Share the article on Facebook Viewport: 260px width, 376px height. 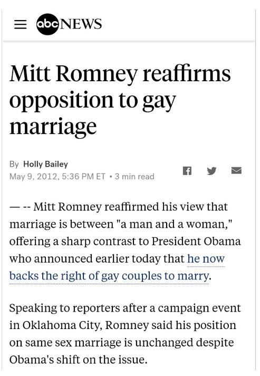[x=187, y=171]
